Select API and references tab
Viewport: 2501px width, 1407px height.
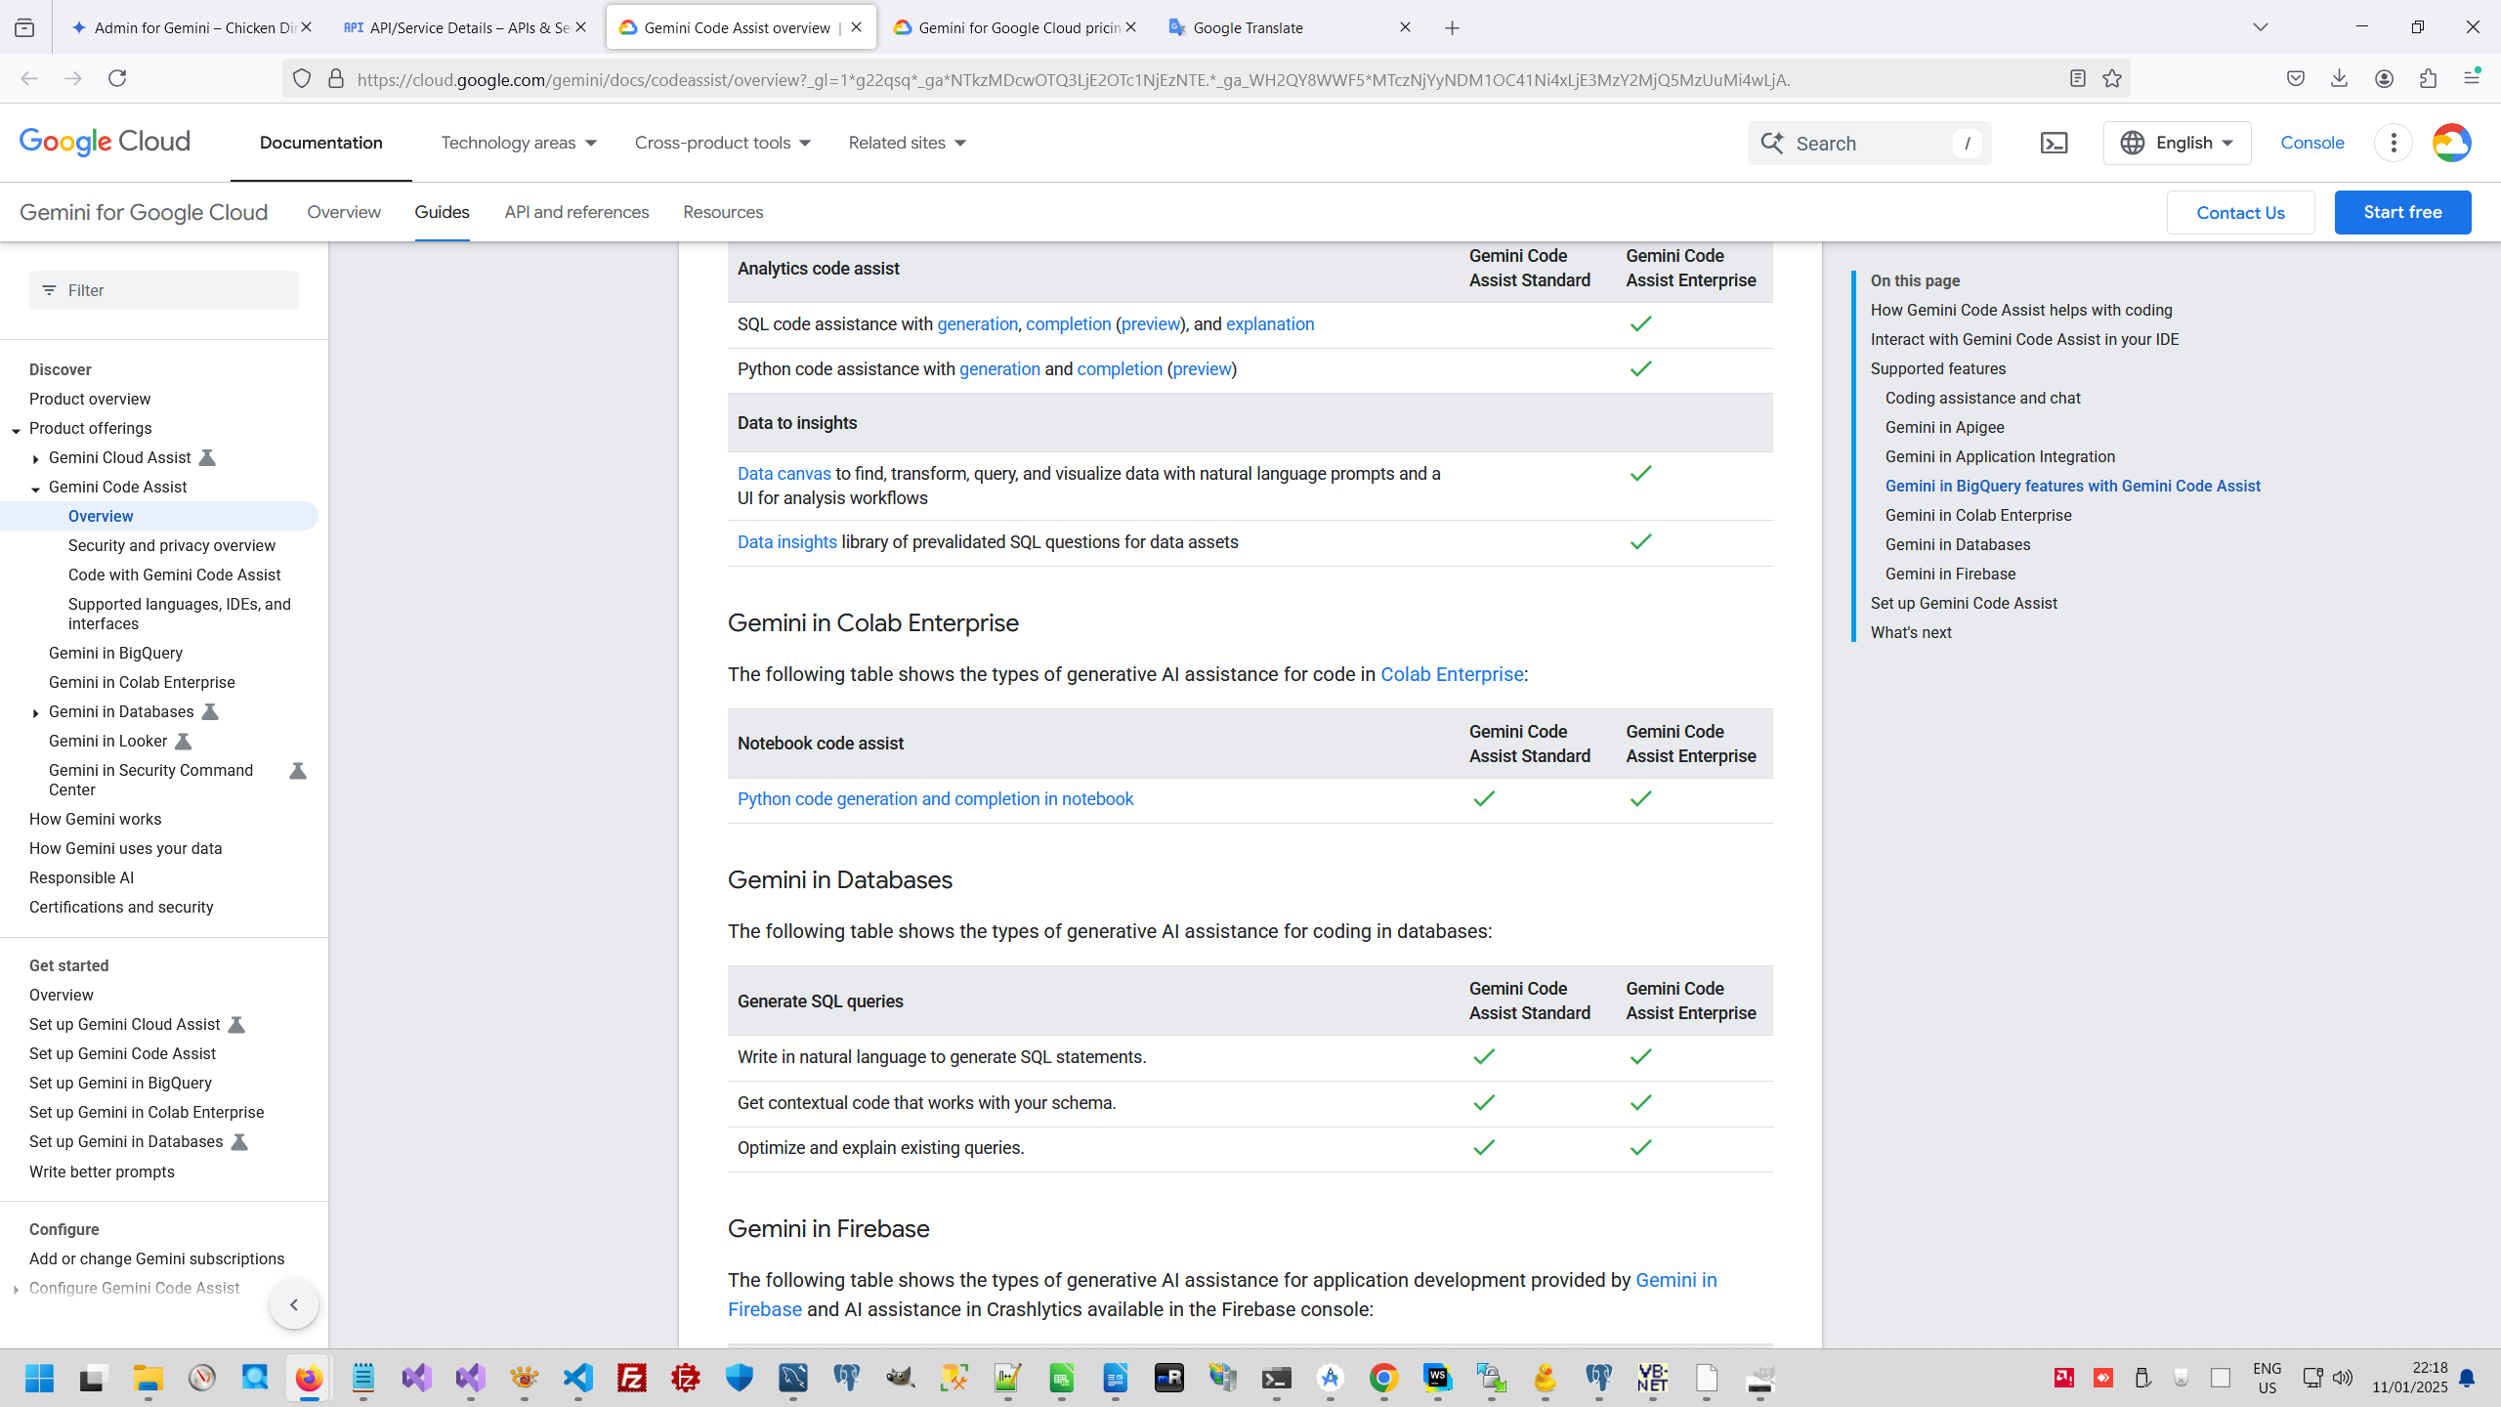[x=576, y=212]
